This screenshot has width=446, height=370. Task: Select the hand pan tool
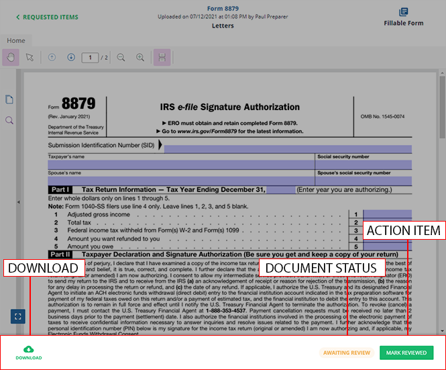point(11,57)
